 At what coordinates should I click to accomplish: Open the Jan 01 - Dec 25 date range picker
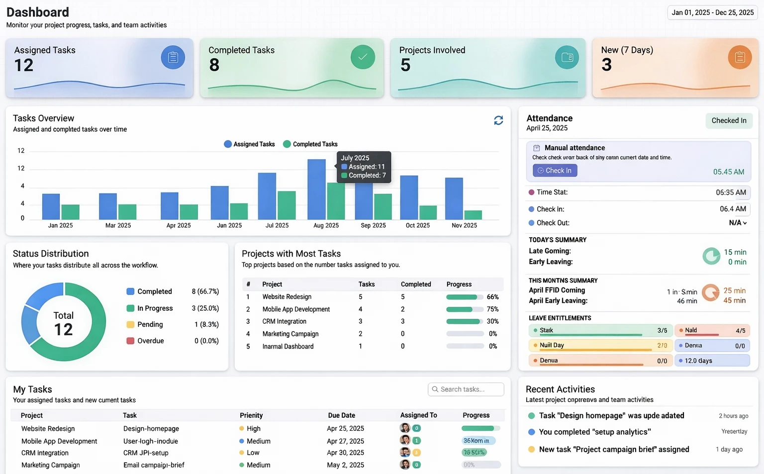(x=712, y=12)
